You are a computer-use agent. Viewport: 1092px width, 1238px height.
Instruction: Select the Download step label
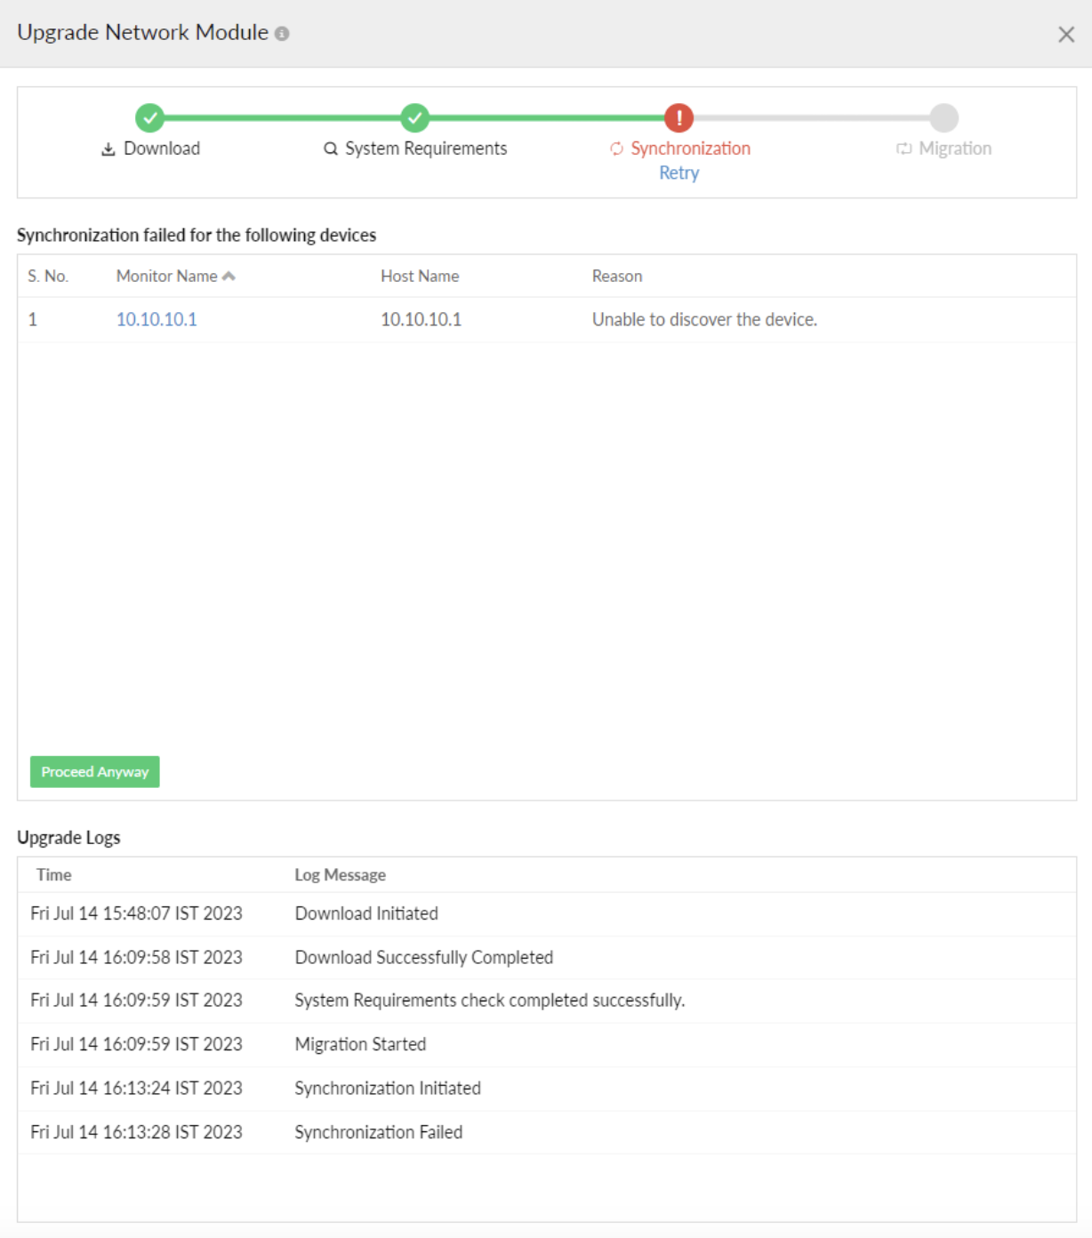click(x=162, y=149)
